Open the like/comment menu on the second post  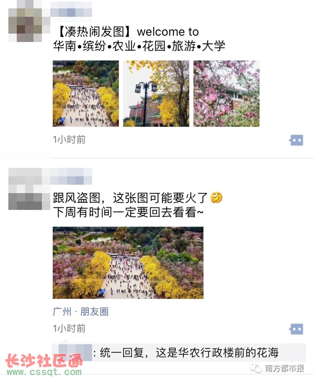click(296, 329)
